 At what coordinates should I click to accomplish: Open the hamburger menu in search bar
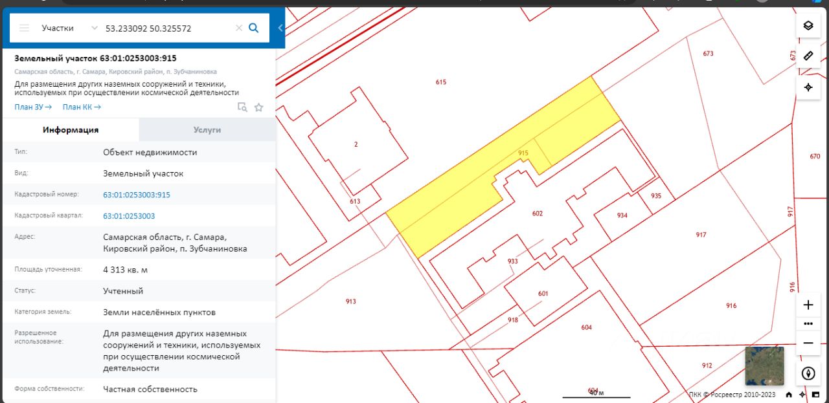pos(25,28)
